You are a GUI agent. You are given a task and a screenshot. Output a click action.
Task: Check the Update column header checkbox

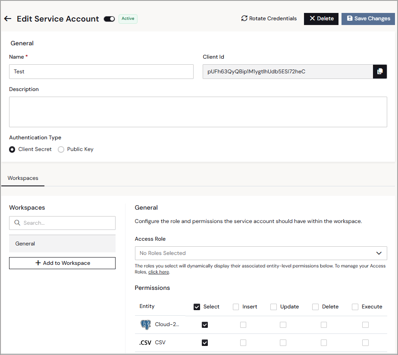[273, 307]
